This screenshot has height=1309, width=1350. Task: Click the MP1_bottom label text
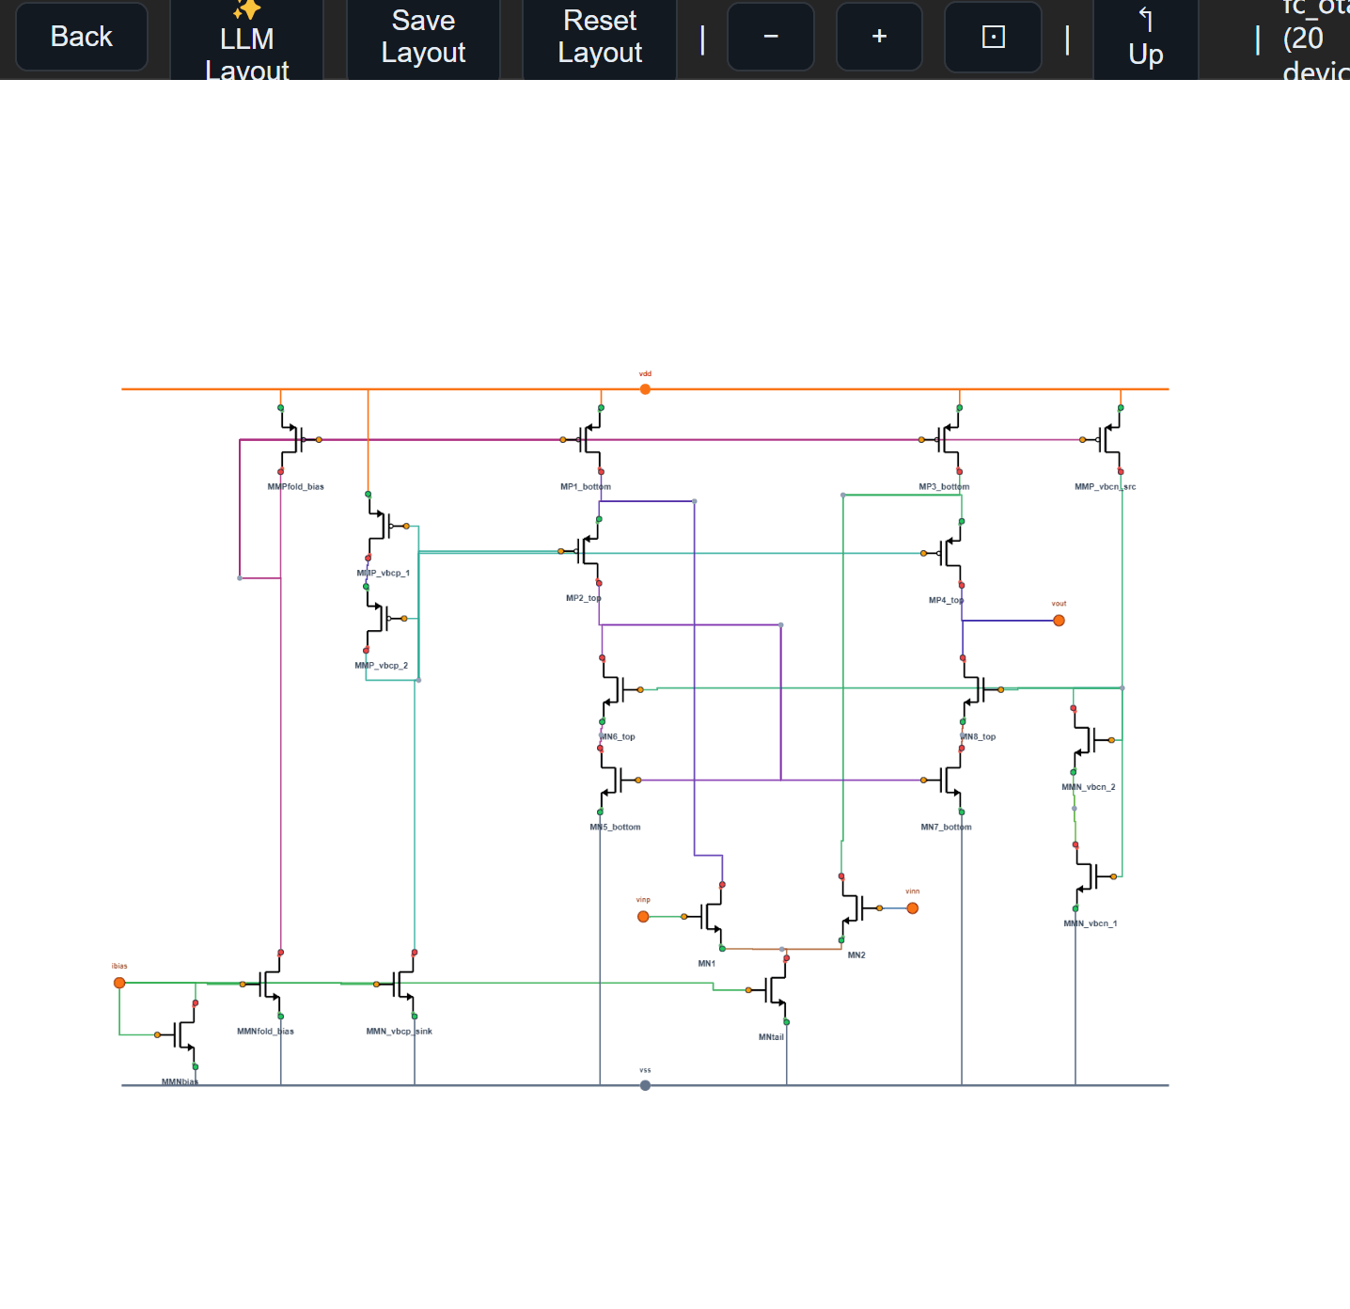coord(586,487)
